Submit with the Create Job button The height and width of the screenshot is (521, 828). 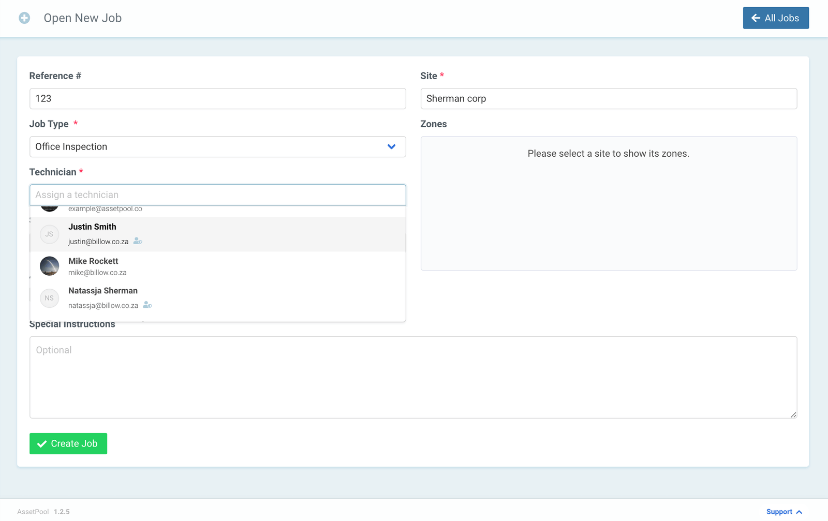(x=68, y=443)
